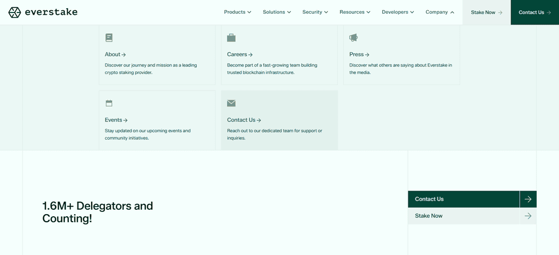Expand the Products dropdown menu

tap(237, 12)
